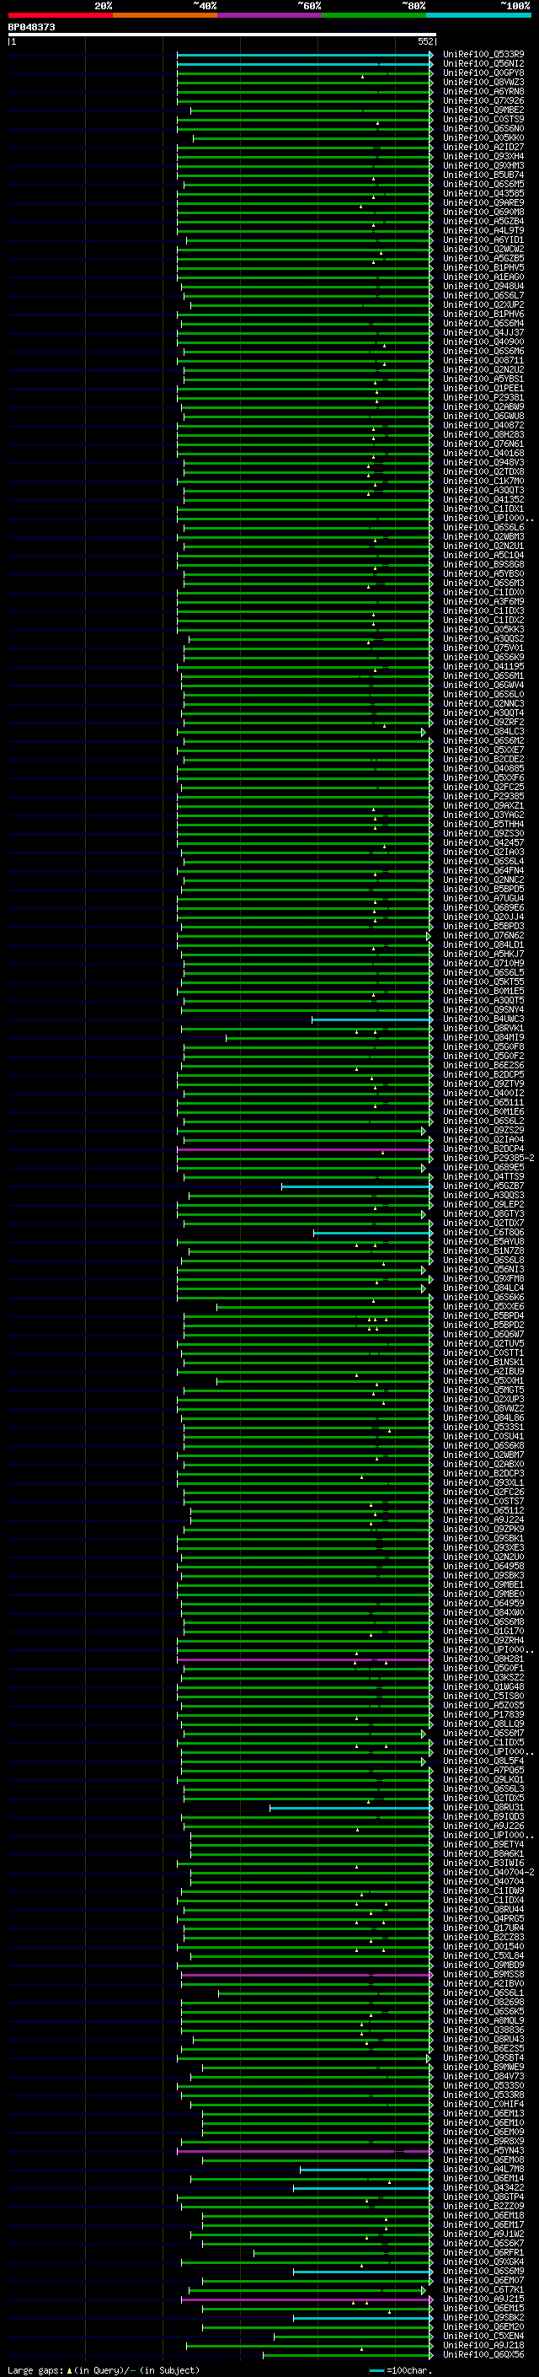Select the query label BP048373

click(31, 28)
